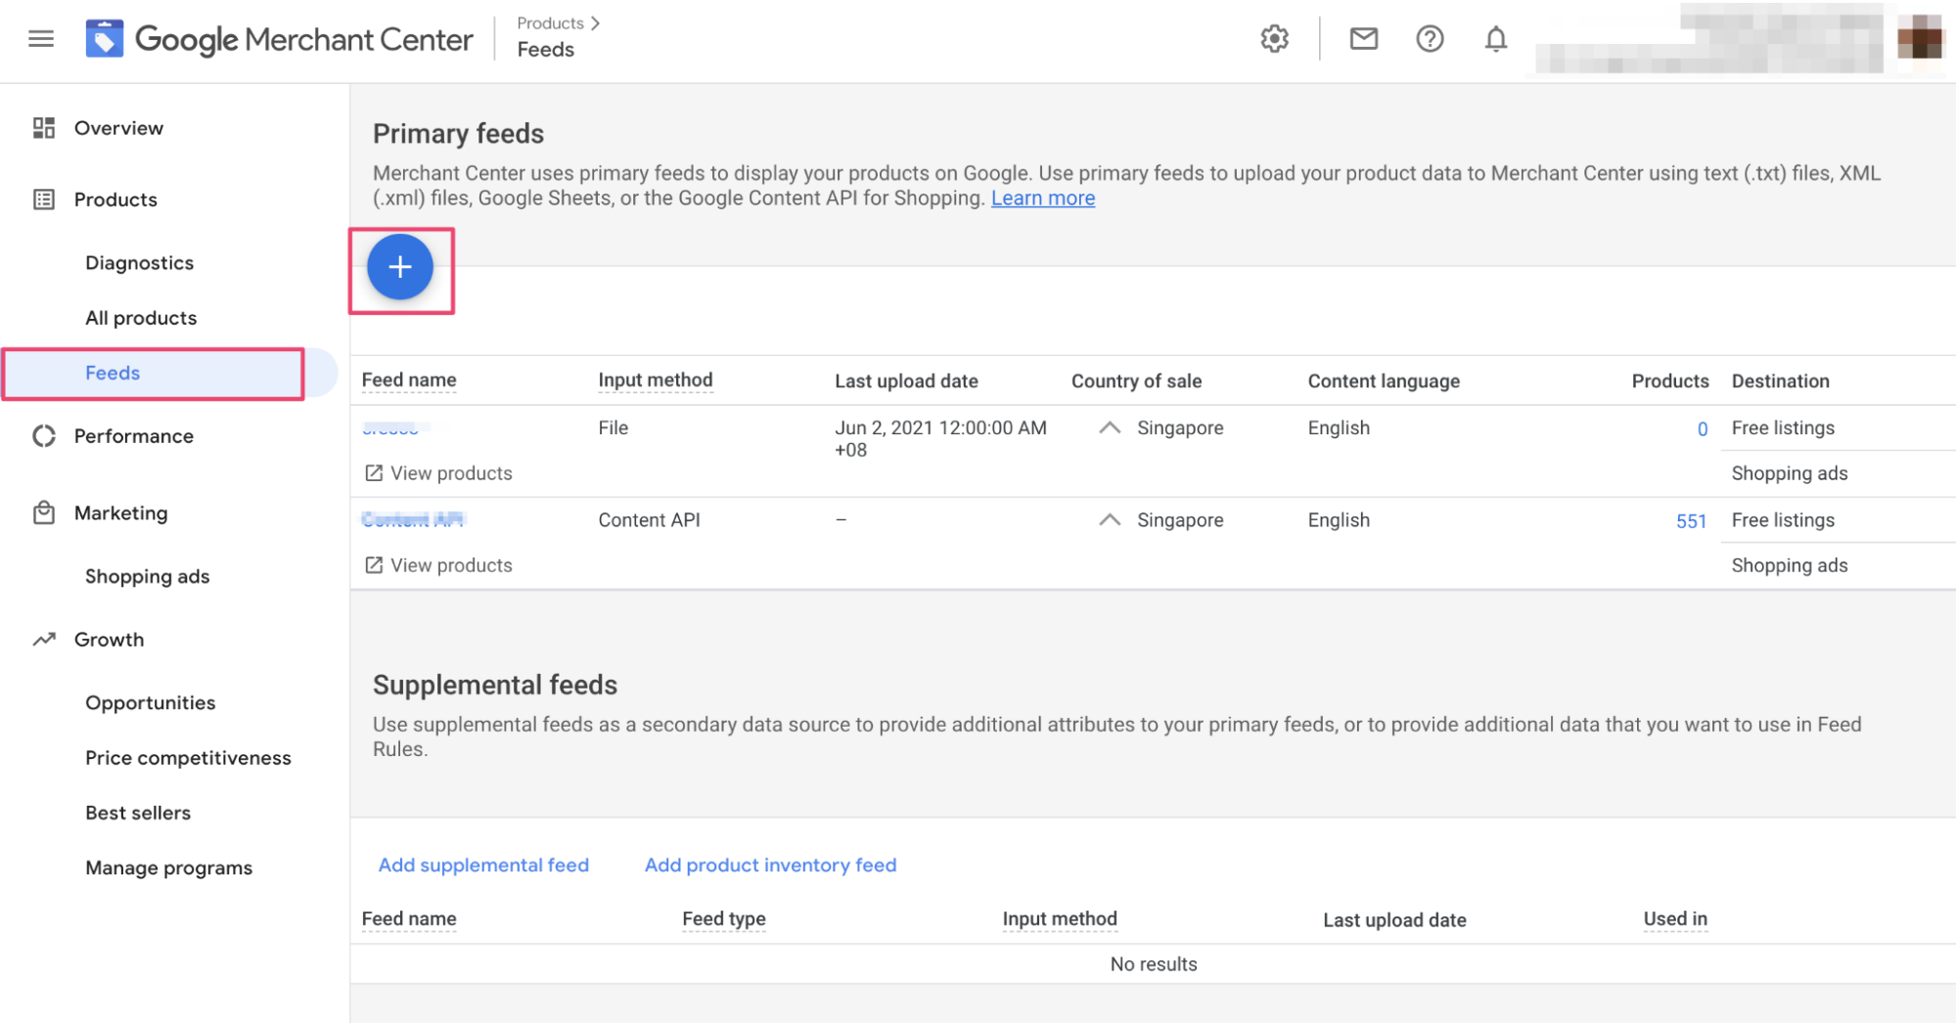1956x1024 pixels.
Task: Open the mail inbox icon
Action: coord(1363,39)
